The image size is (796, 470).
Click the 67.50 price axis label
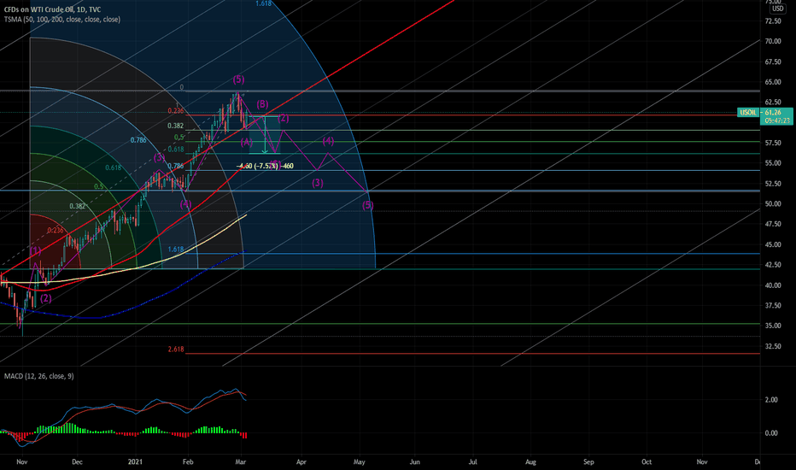point(773,62)
